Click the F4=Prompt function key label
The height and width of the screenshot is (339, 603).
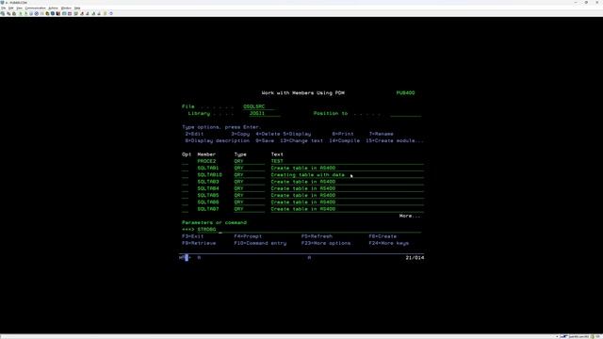tap(248, 236)
